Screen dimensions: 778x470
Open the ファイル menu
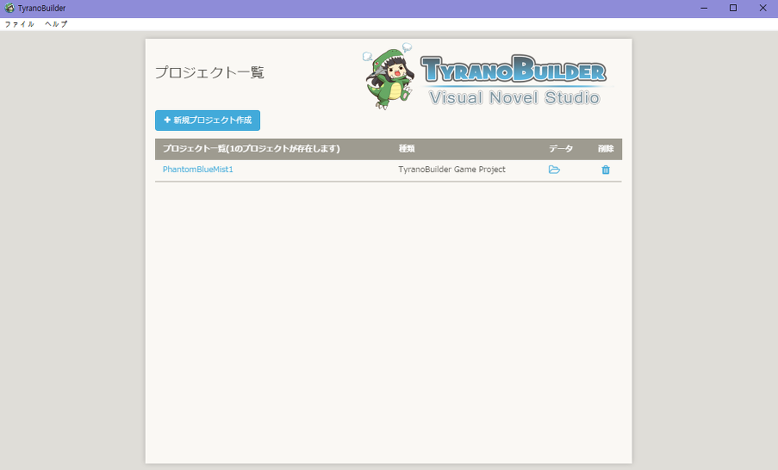(x=19, y=24)
